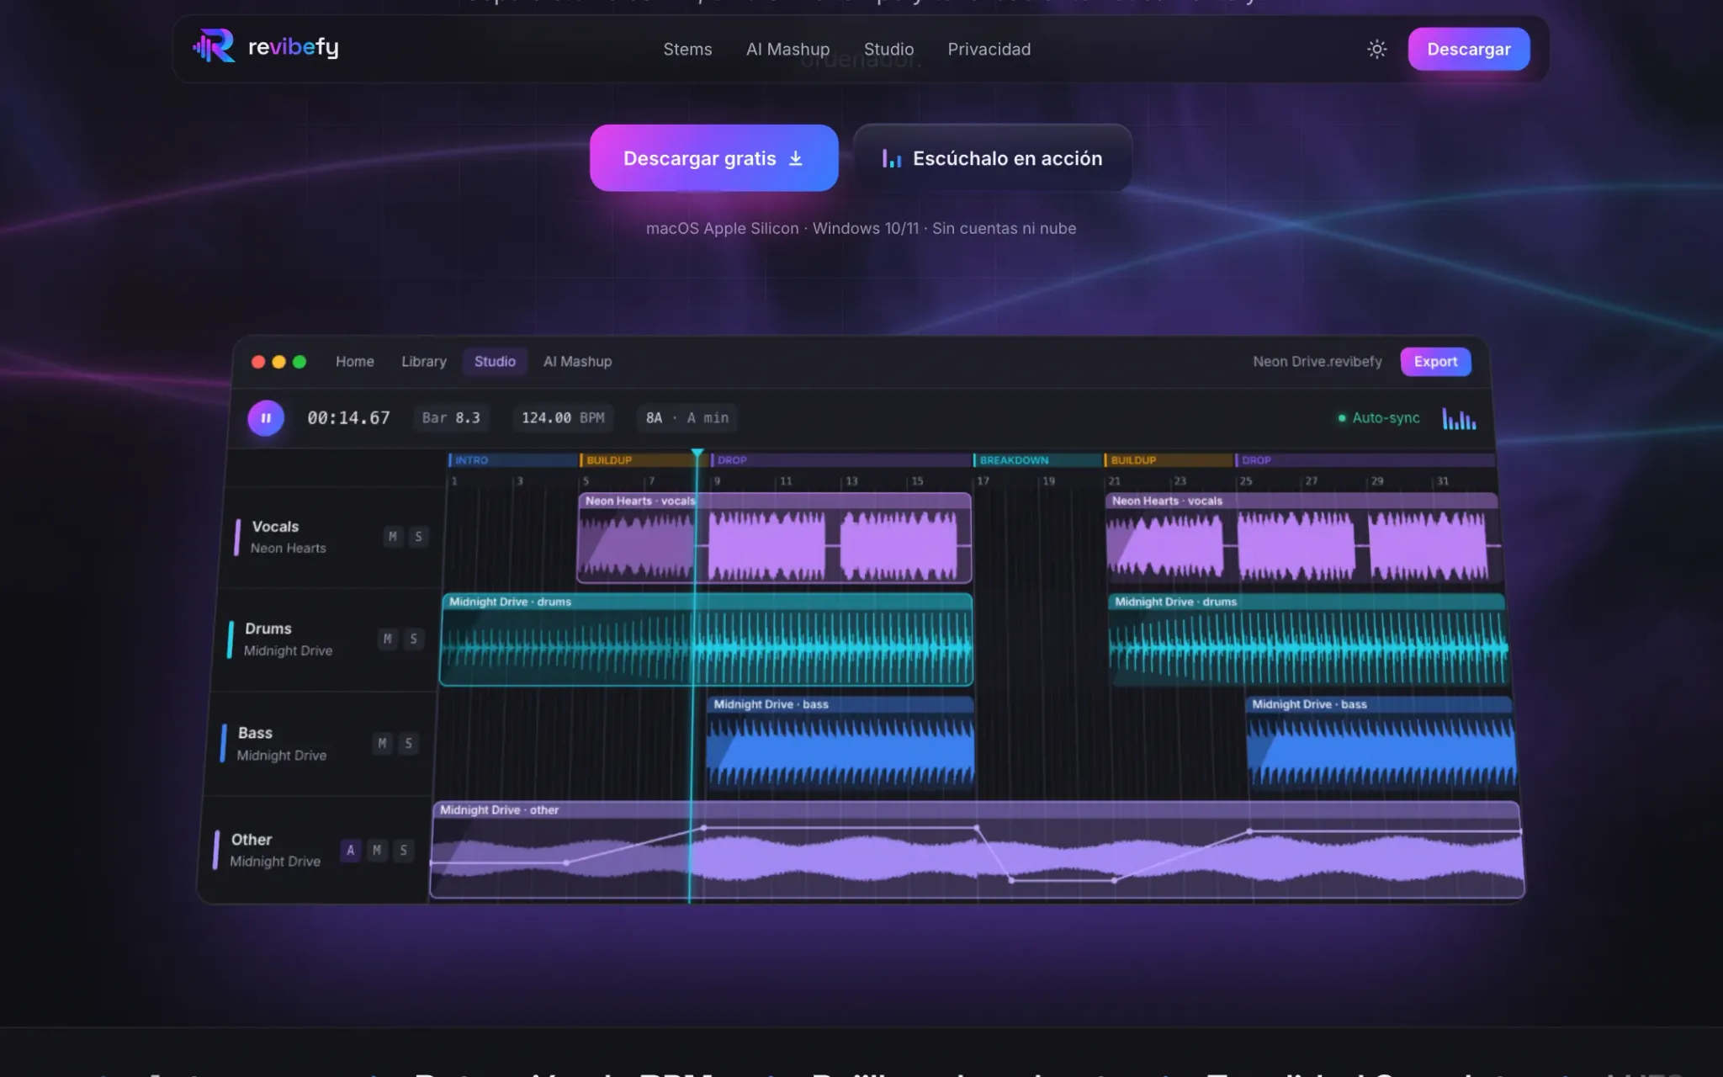1723x1077 pixels.
Task: Click the Bar 8.3 position display
Action: 451,418
